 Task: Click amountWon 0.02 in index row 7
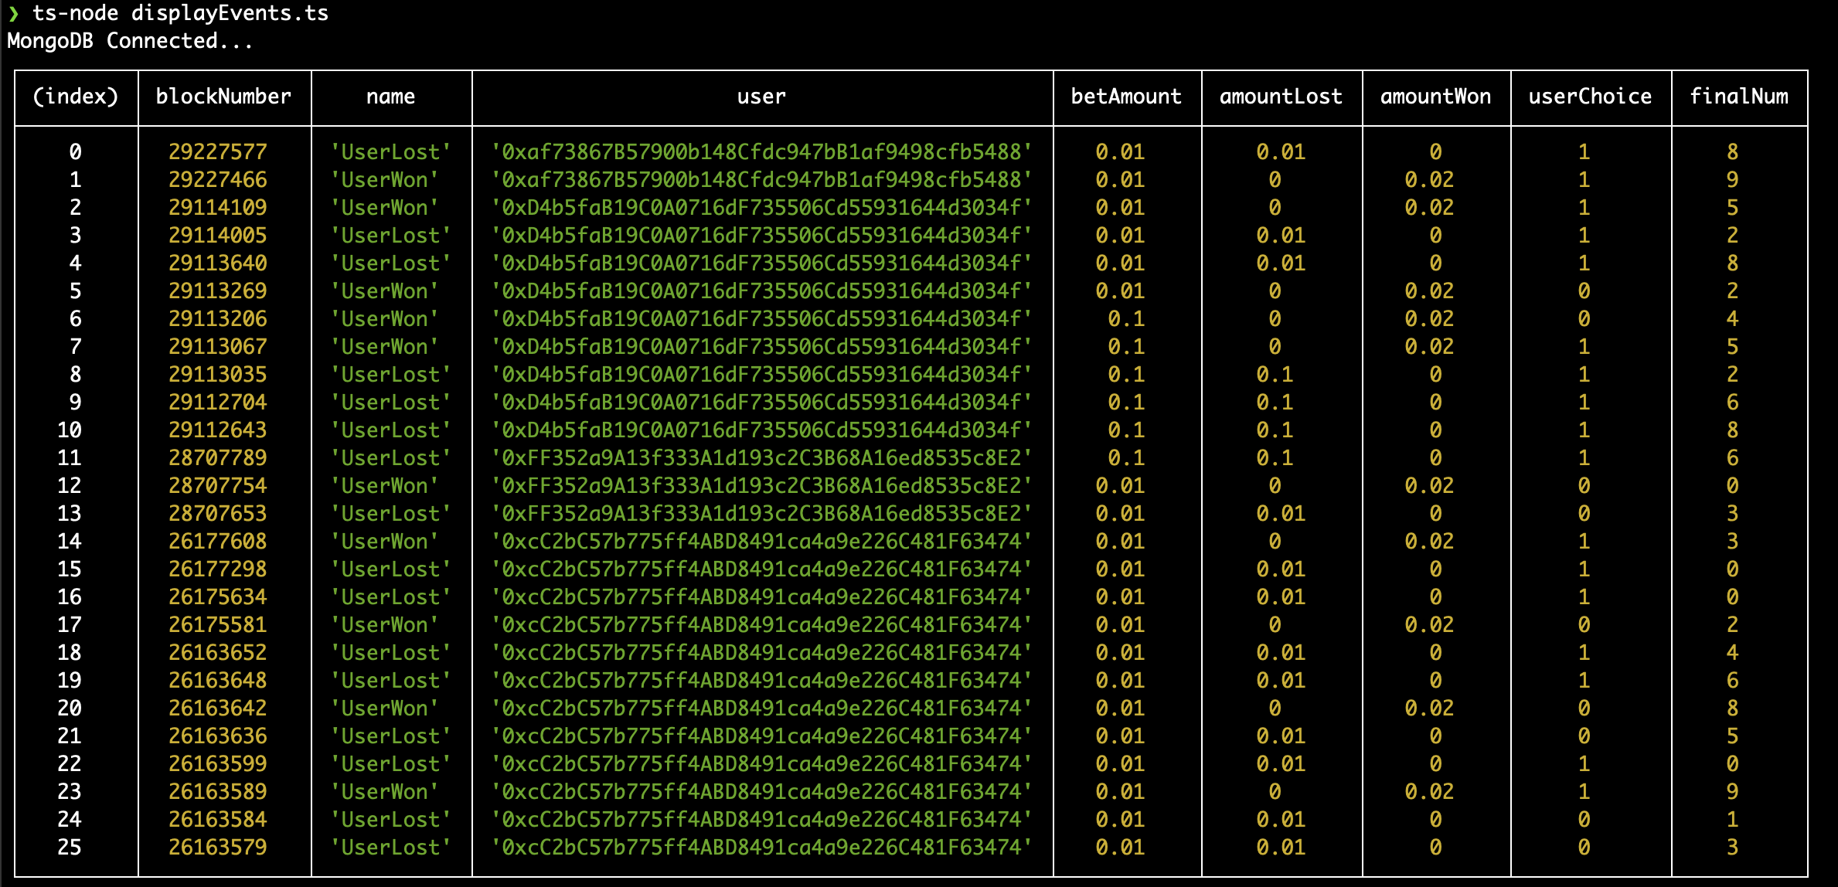1429,347
